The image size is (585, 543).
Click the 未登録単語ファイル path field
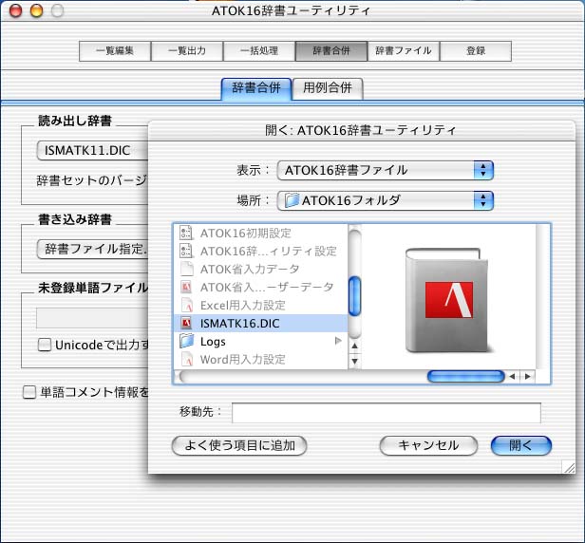point(92,318)
